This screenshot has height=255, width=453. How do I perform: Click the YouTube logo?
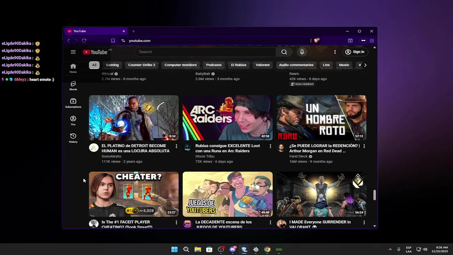pyautogui.click(x=95, y=52)
